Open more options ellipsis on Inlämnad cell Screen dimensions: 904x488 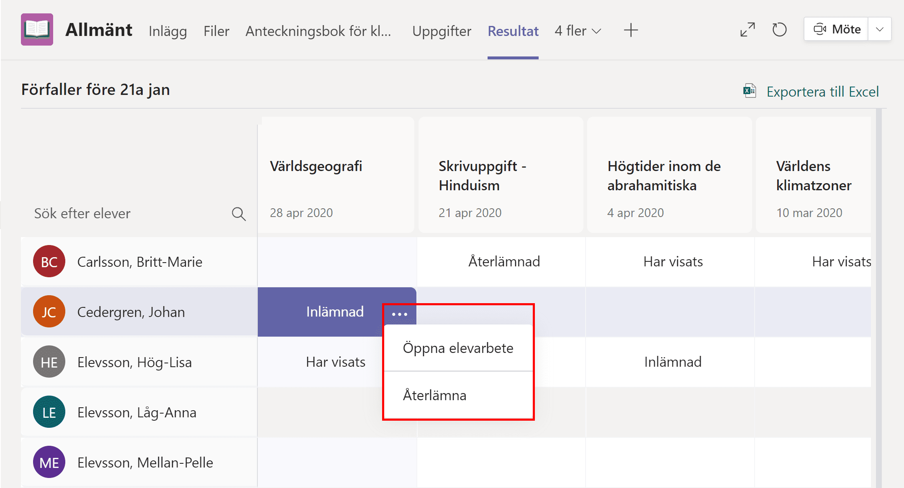tap(400, 314)
